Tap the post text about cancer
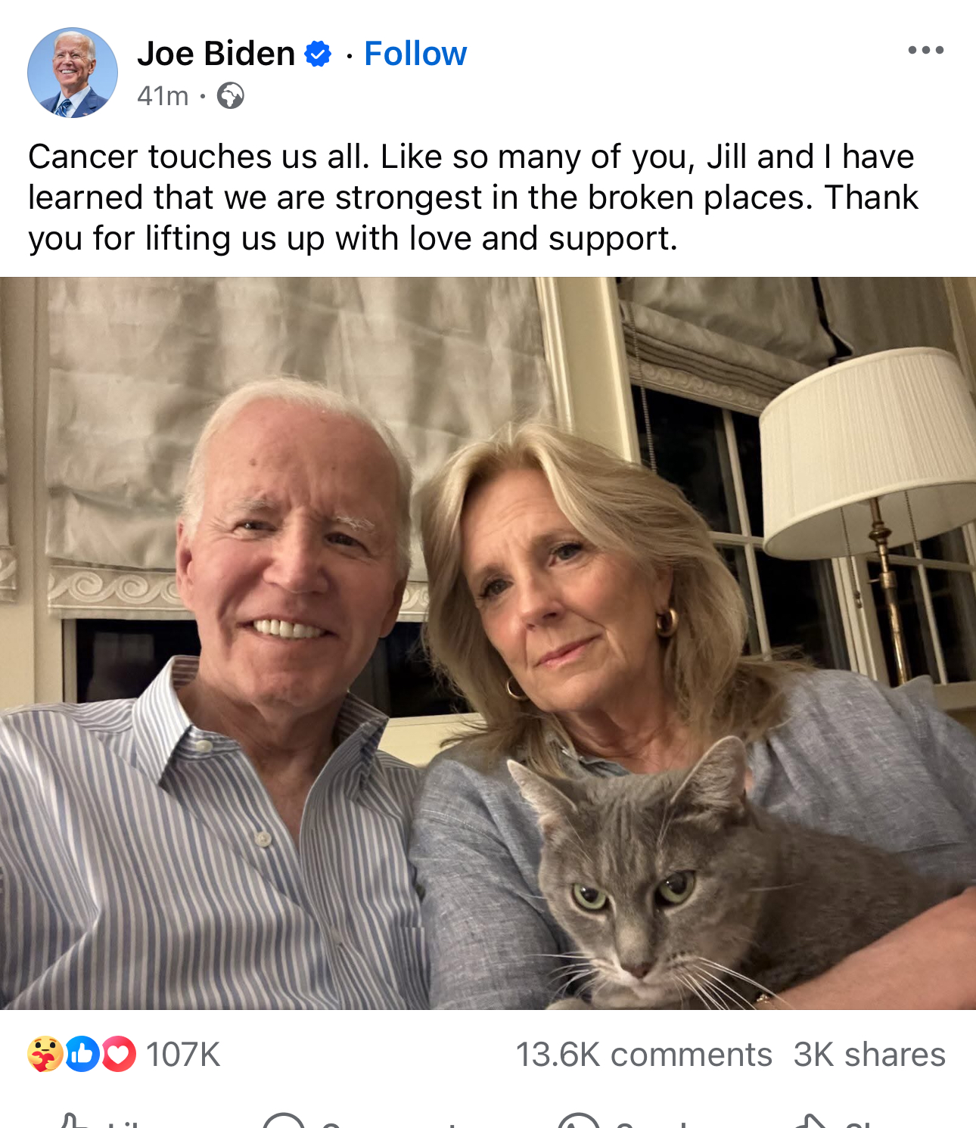This screenshot has width=976, height=1128. coord(473,197)
